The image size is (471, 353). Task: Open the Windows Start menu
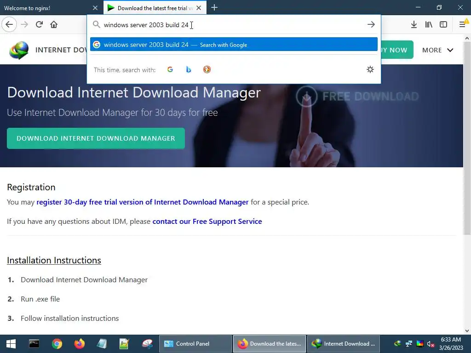(x=11, y=344)
